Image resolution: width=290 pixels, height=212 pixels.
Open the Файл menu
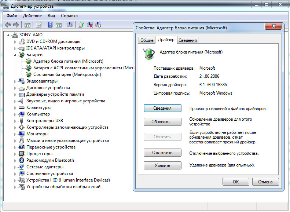[x=12, y=16]
